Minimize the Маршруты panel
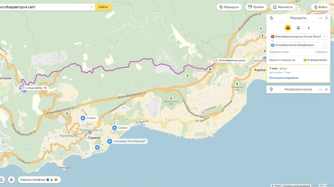334x187 pixels. (321, 18)
